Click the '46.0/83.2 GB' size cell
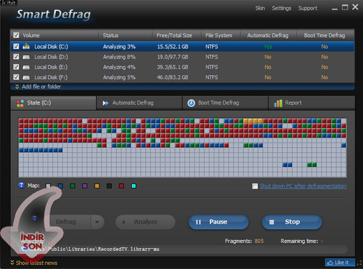 coord(173,77)
